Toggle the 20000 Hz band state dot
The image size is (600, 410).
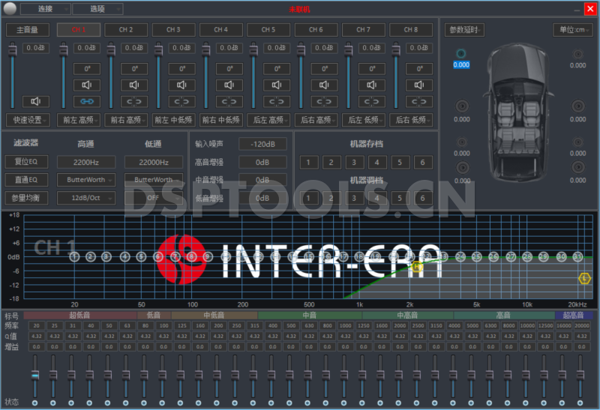[580, 403]
